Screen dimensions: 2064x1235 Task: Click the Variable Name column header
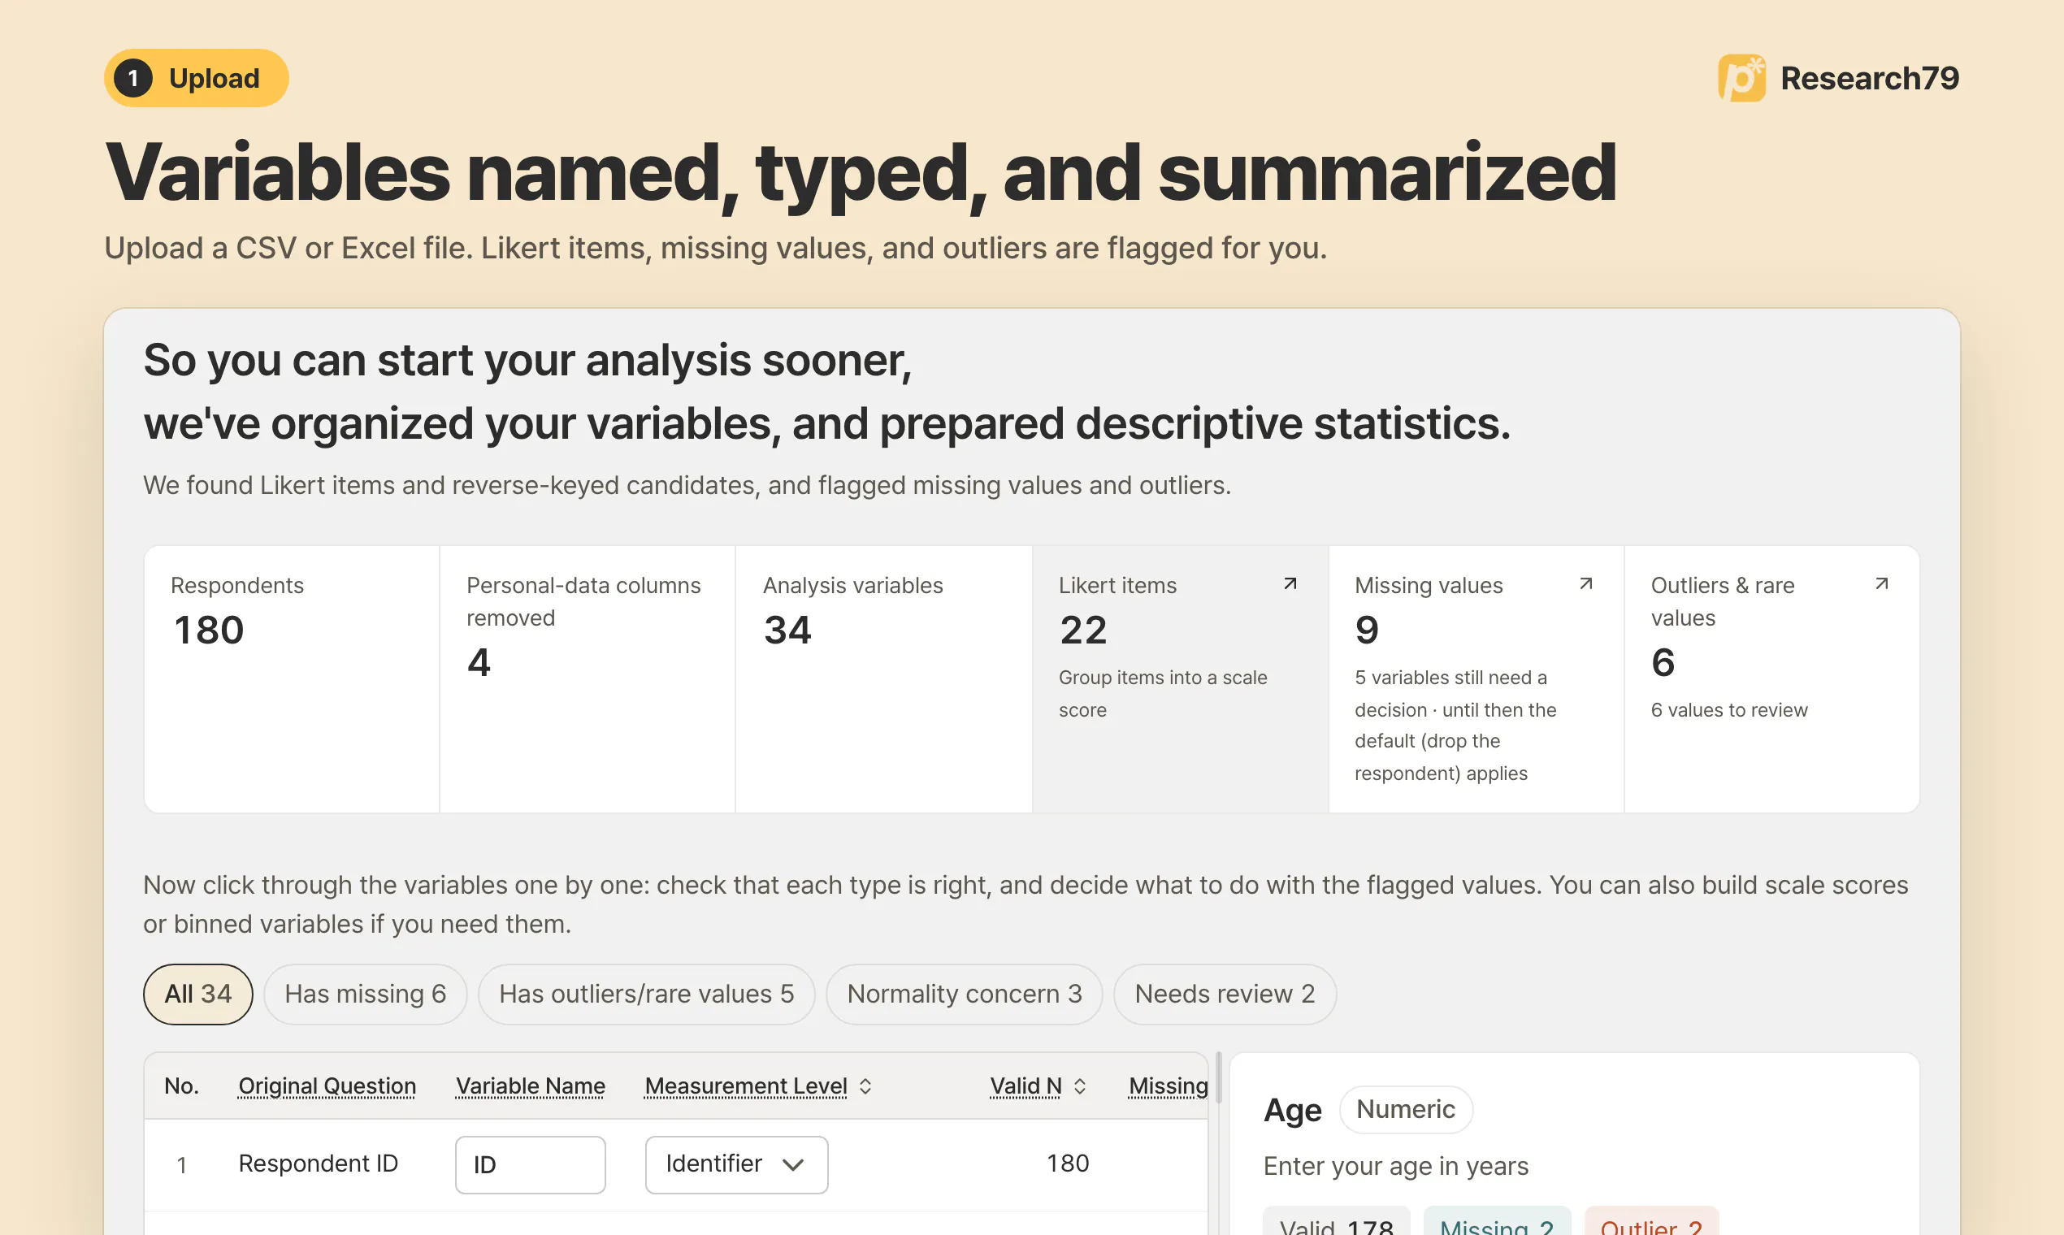pos(530,1086)
